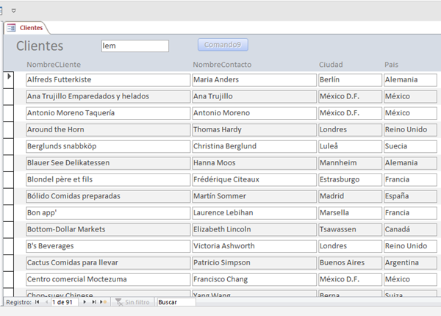Click the 'Bólido Comidas preparadas' field
441x316 pixels.
click(x=108, y=196)
